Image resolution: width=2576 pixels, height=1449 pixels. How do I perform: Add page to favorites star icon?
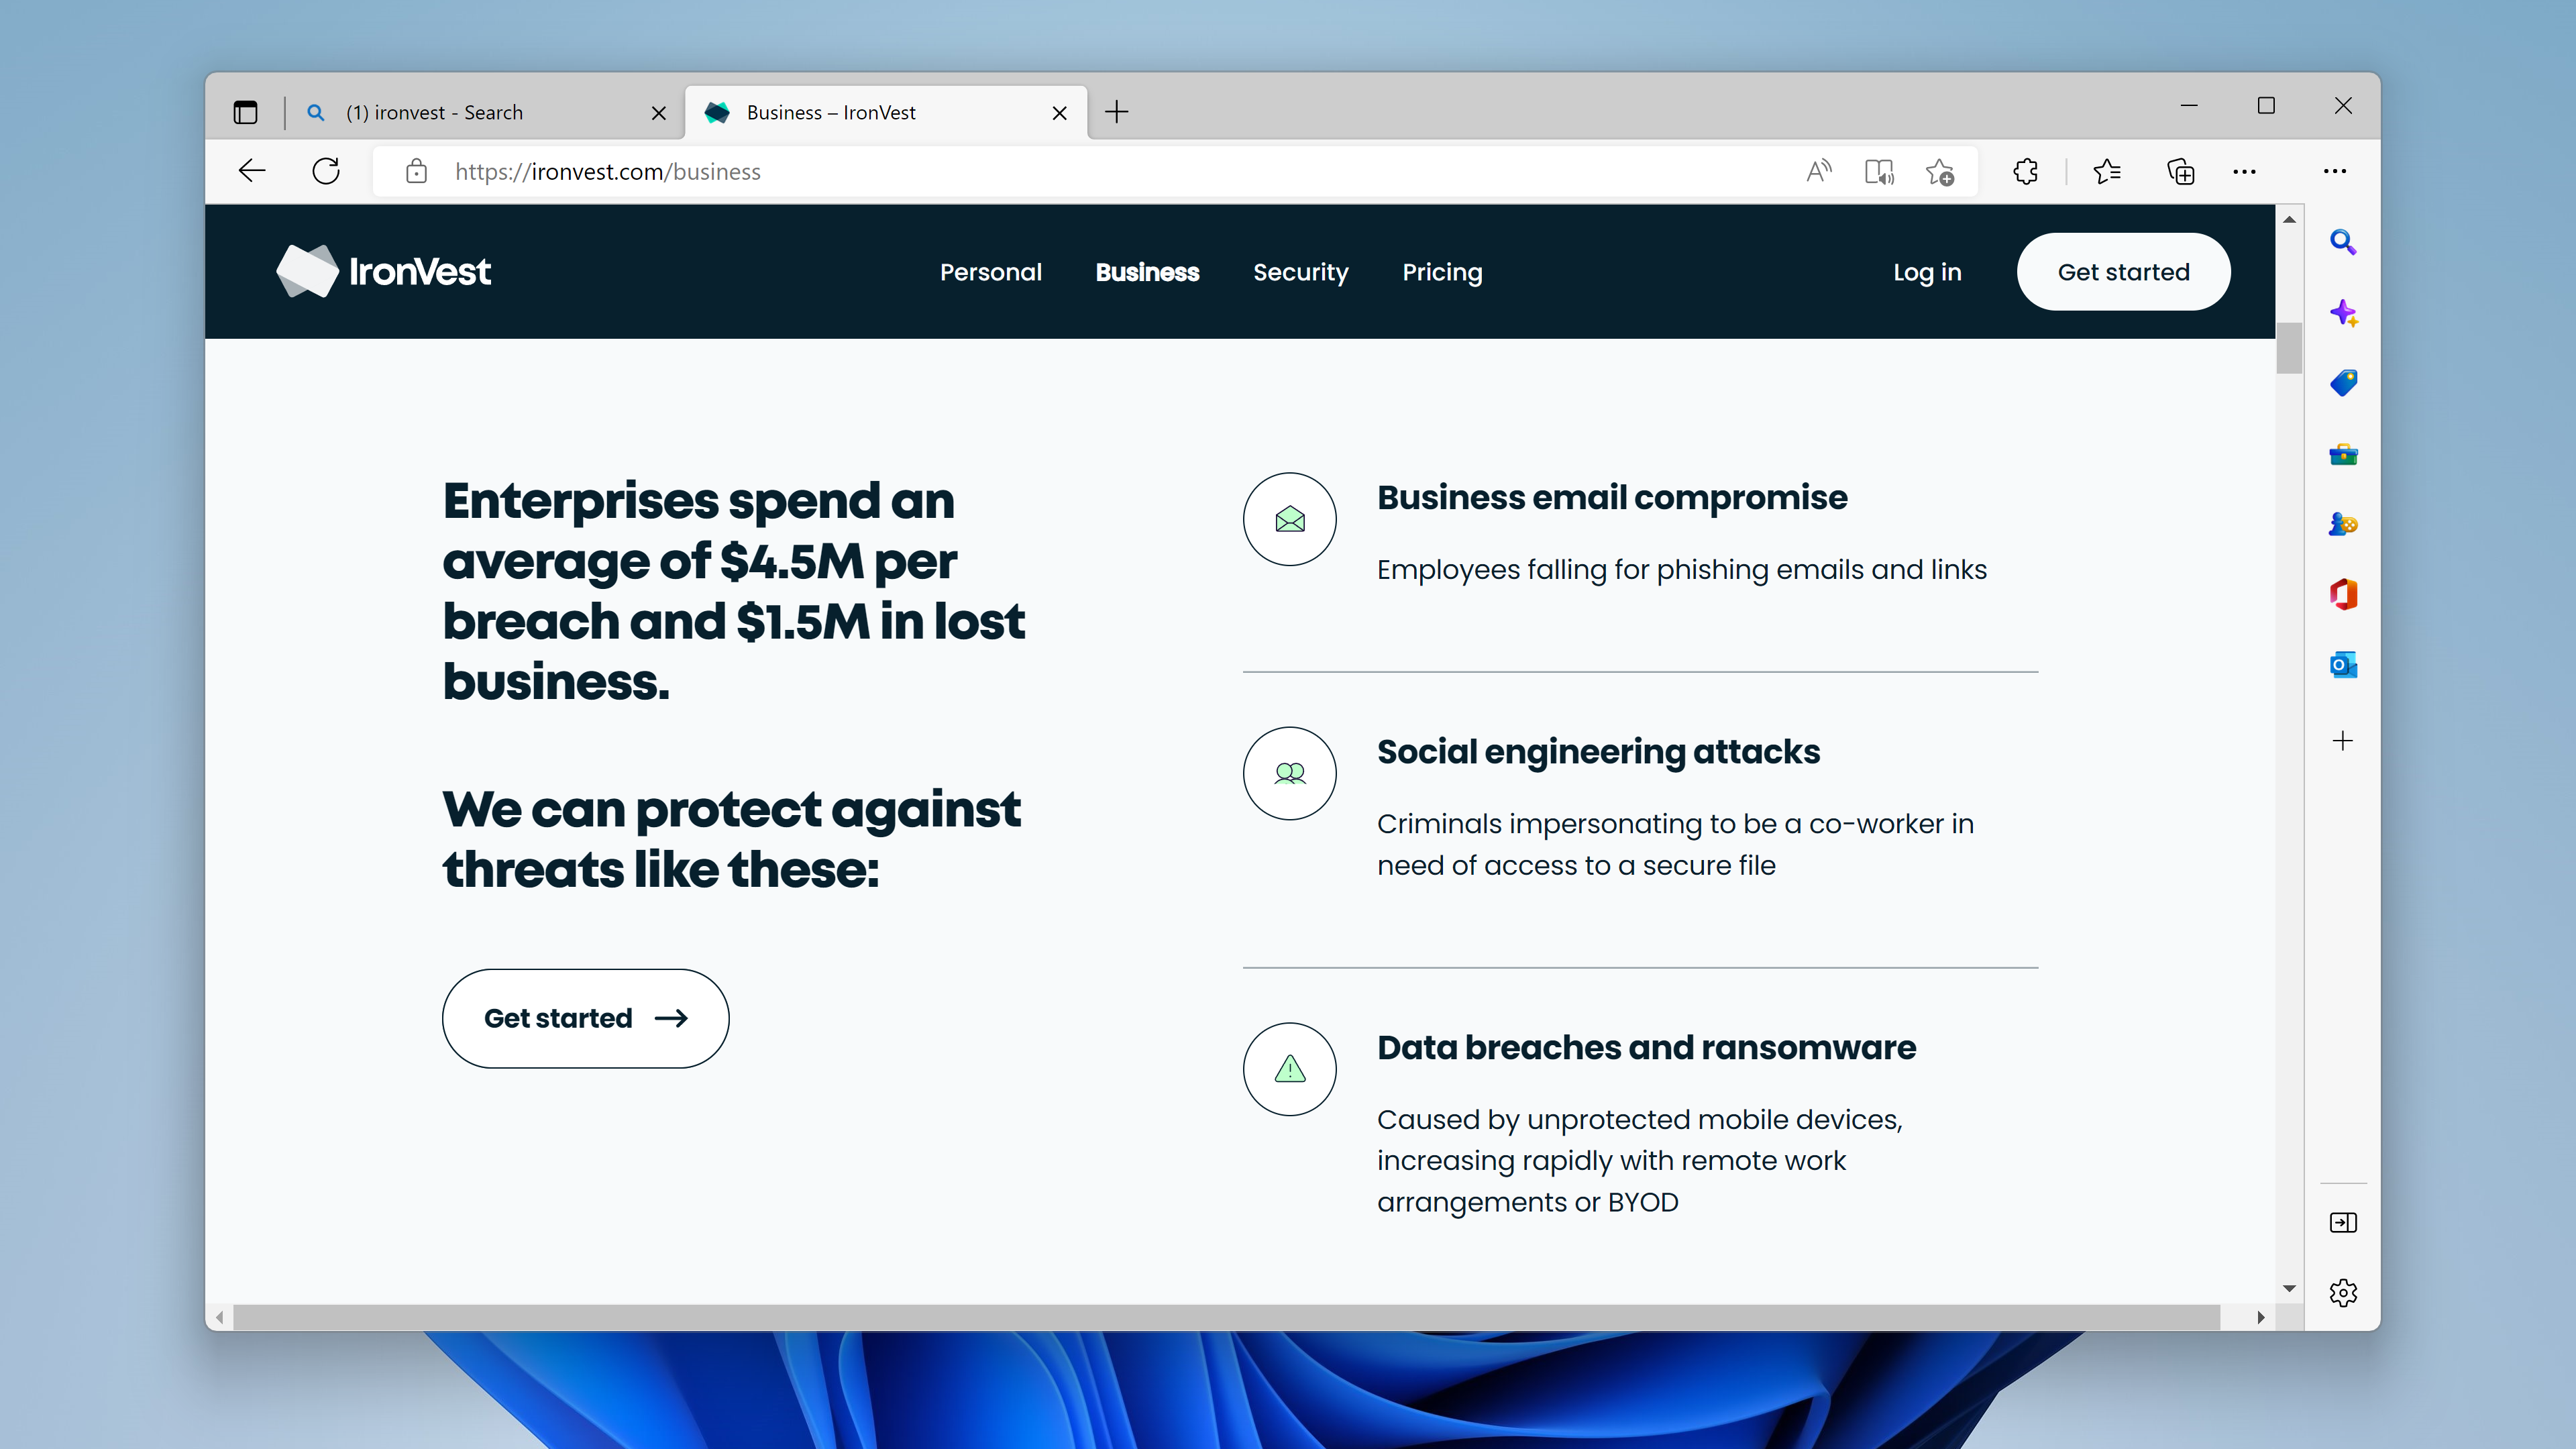point(1940,171)
